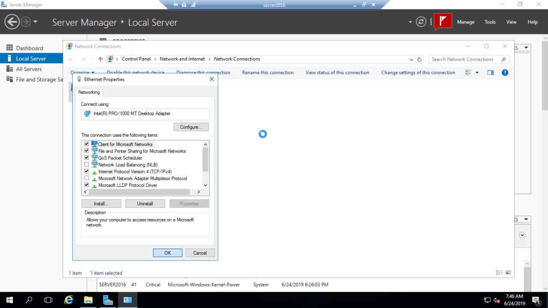Switch to Server Manager on the taskbar
The image size is (548, 308).
click(x=108, y=300)
